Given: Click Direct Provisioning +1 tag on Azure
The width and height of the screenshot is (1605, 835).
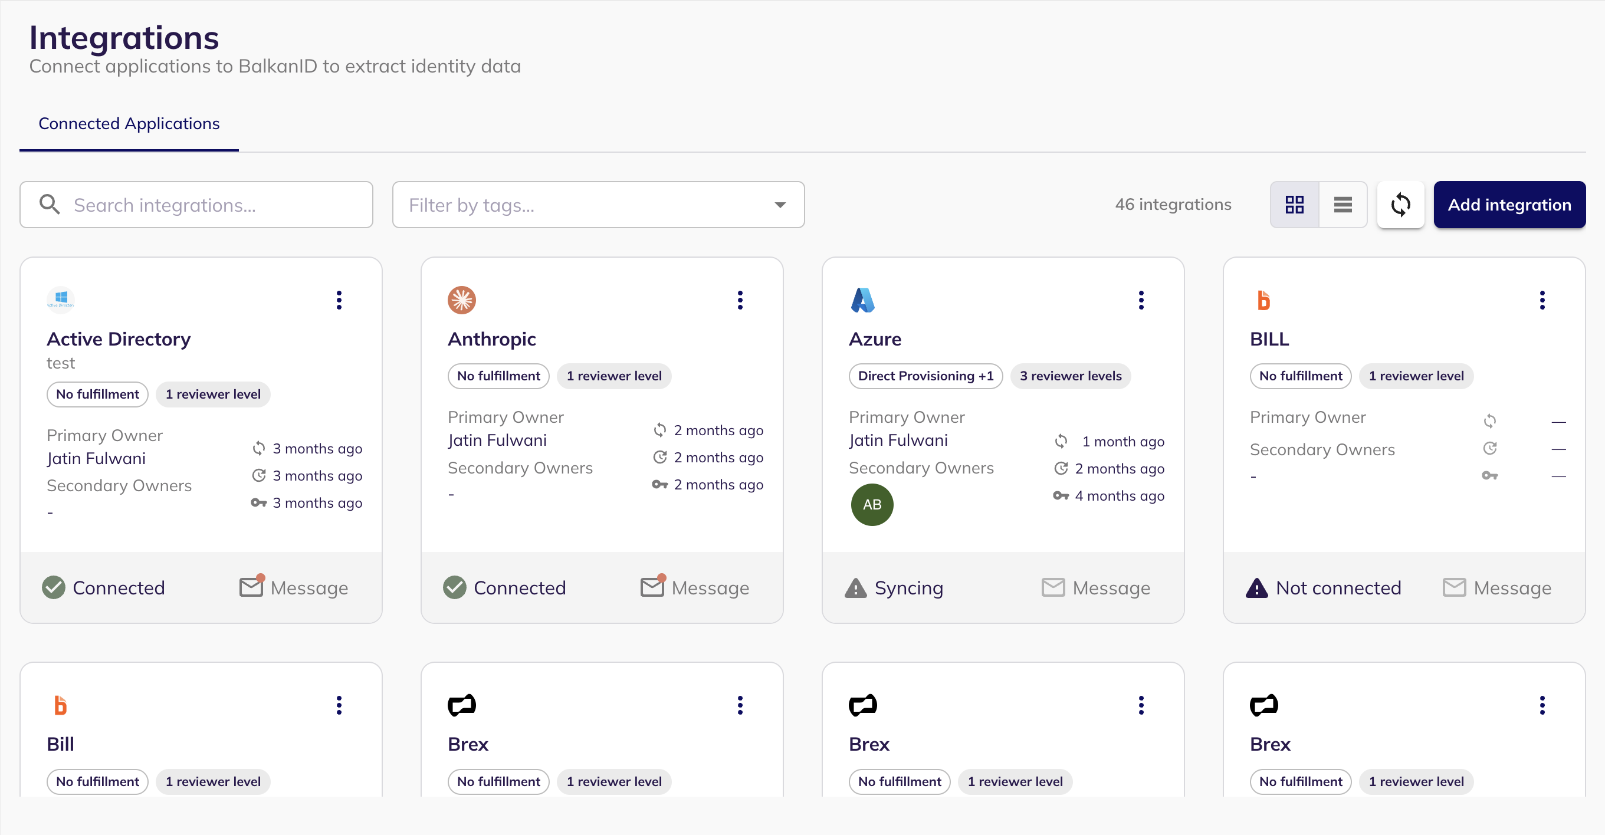Looking at the screenshot, I should [x=925, y=376].
